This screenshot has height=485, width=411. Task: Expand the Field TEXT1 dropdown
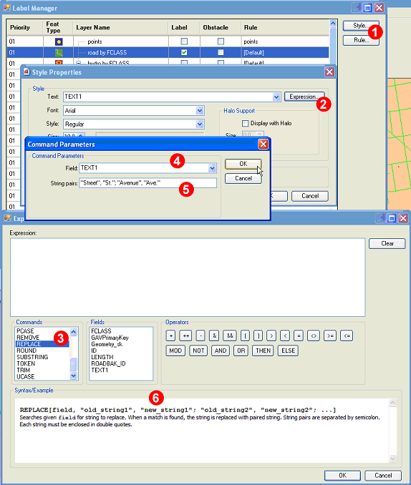pyautogui.click(x=212, y=168)
